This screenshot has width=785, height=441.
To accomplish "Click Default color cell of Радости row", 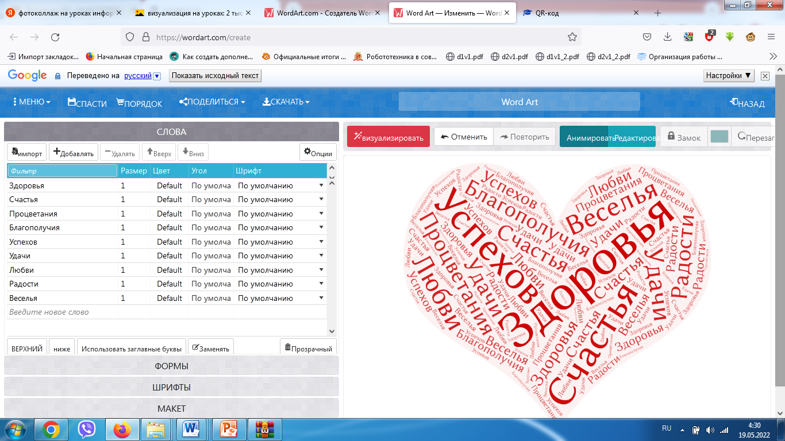I will (170, 284).
